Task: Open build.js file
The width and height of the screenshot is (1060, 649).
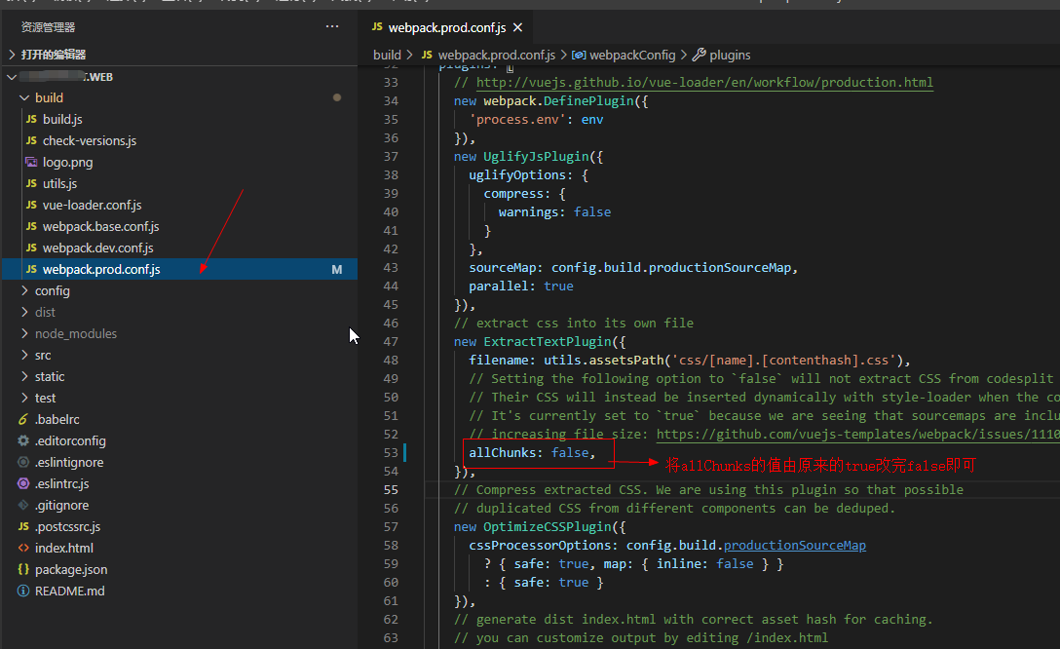Action: click(62, 119)
